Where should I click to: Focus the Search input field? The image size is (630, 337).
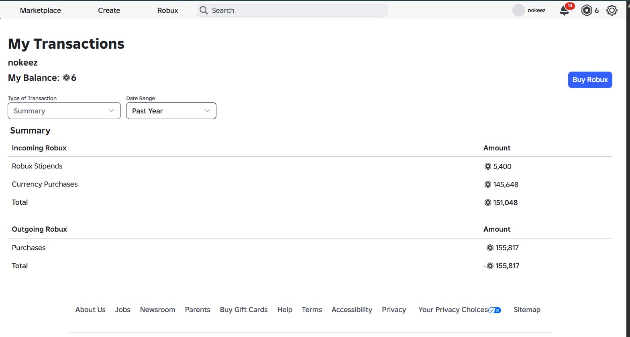click(x=292, y=10)
